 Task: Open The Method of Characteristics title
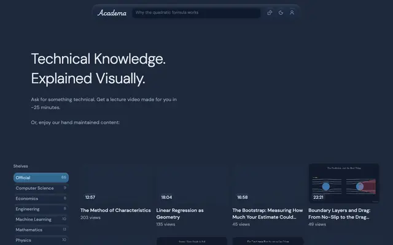coord(115,210)
